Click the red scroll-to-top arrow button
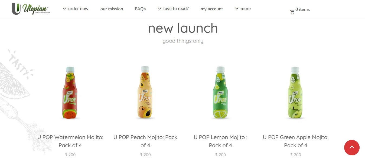This screenshot has height=161, width=365. pyautogui.click(x=352, y=147)
